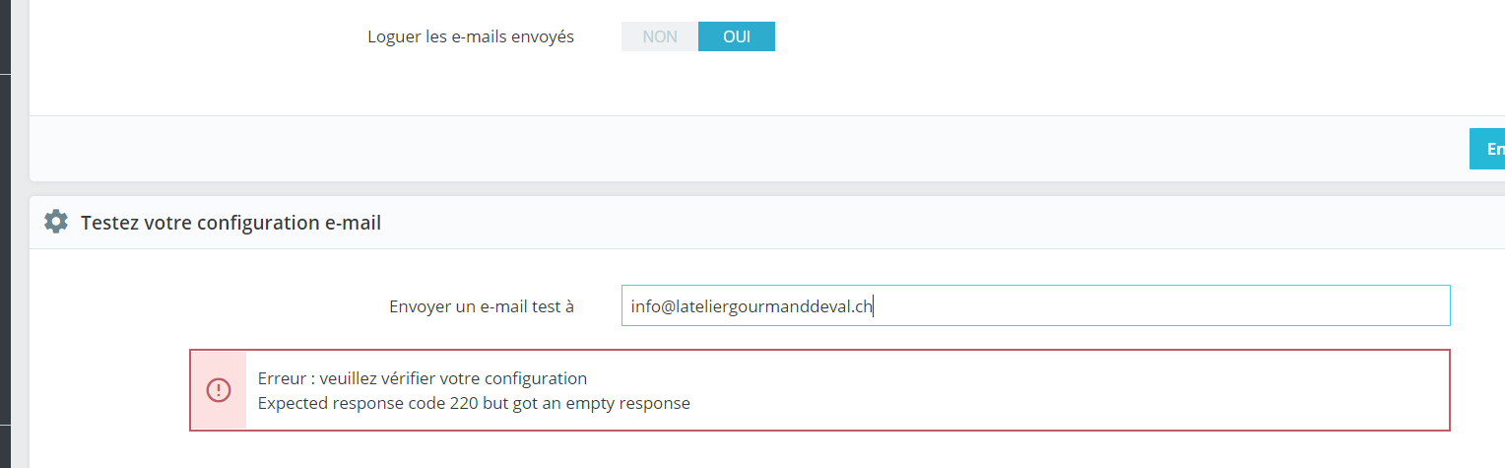Click the dark left sidebar strip
The height and width of the screenshot is (468, 1505).
[x=5, y=234]
